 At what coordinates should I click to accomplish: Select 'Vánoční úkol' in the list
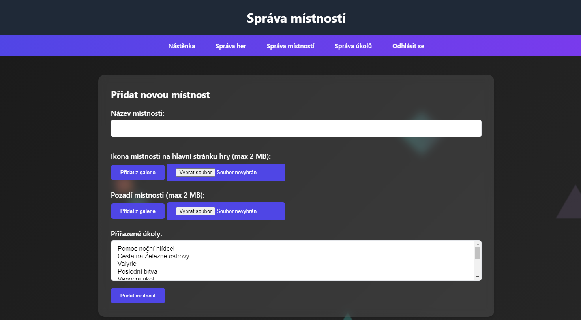click(136, 279)
